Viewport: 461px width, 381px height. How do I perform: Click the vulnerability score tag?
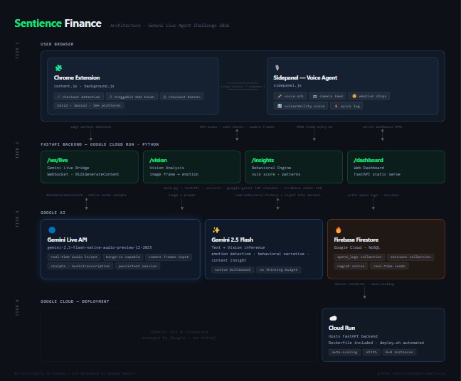point(301,106)
